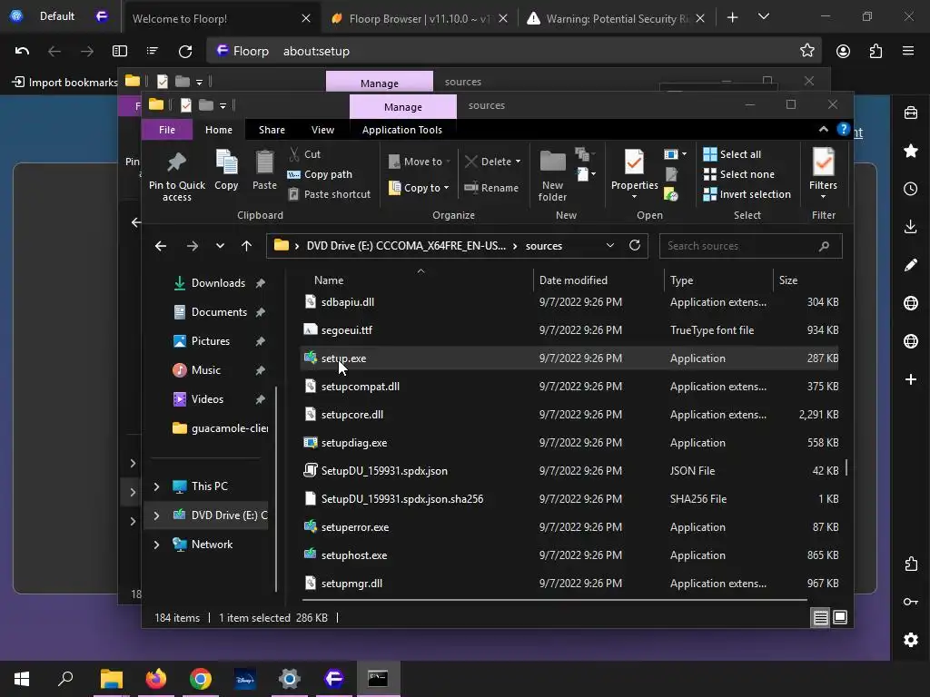
Task: Open Windows Start menu
Action: (22, 679)
